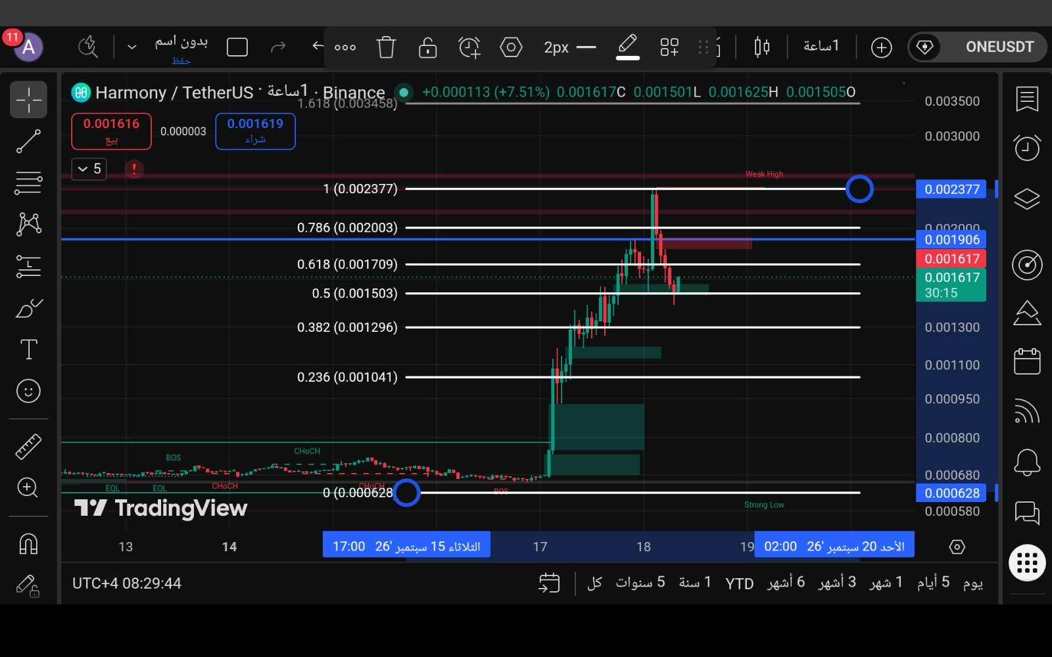Click the ONEUSDT symbol search field
1052x657 pixels.
pos(978,47)
